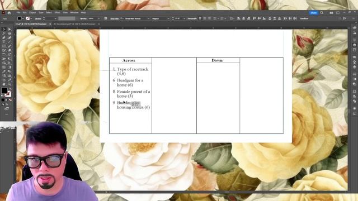358x201 pixels.
Task: Click the 'Across' heading on the artboard
Action: [x=129, y=60]
